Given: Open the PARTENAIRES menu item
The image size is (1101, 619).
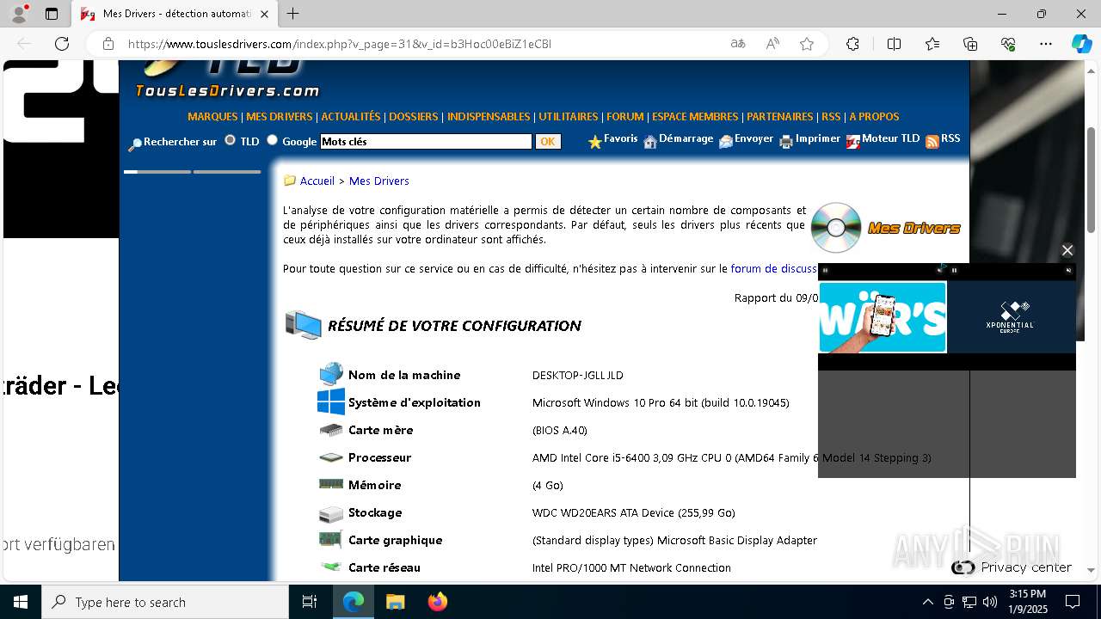Looking at the screenshot, I should click(x=780, y=117).
